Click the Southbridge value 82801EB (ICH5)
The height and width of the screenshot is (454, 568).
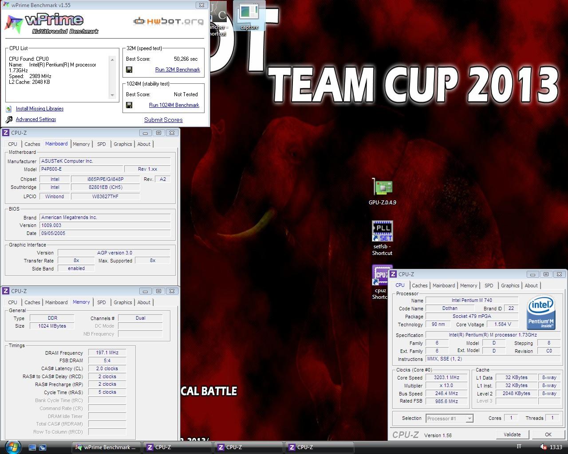pos(106,187)
